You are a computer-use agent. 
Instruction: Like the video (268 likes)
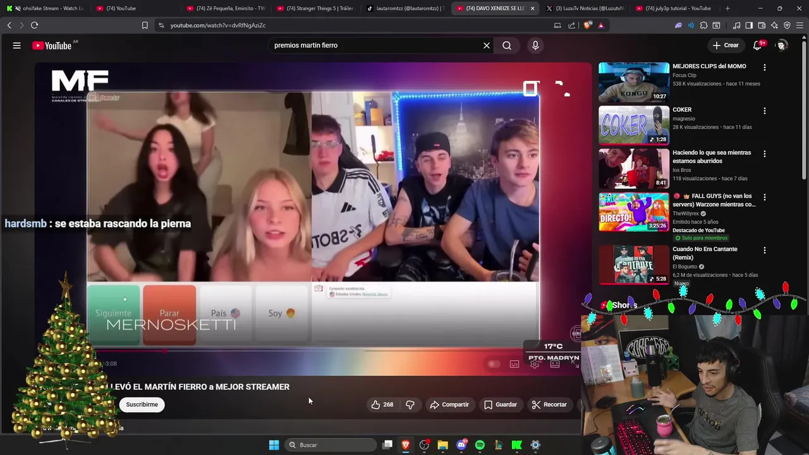coord(382,404)
